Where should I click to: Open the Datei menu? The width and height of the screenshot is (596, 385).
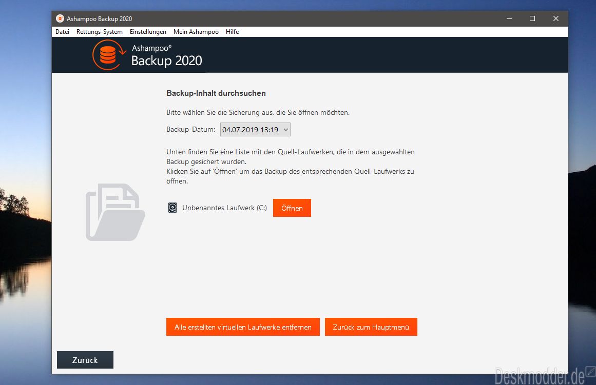coord(62,31)
